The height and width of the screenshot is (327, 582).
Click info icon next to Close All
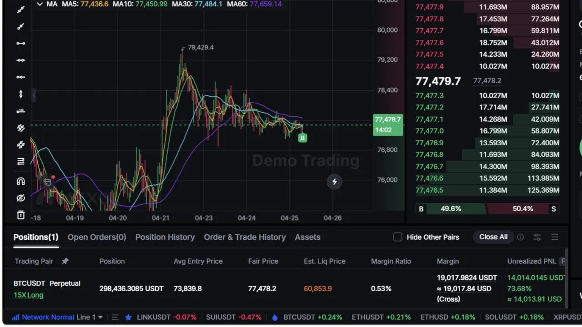[x=520, y=237]
